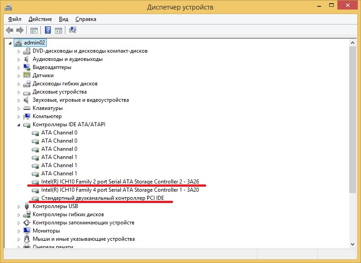Image resolution: width=361 pixels, height=263 pixels.
Task: Open the Файл menu
Action: [x=15, y=19]
